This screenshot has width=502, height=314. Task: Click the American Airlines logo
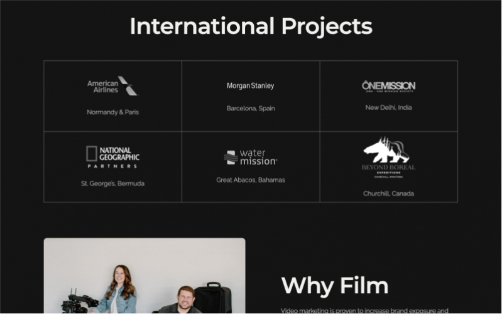pyautogui.click(x=112, y=86)
